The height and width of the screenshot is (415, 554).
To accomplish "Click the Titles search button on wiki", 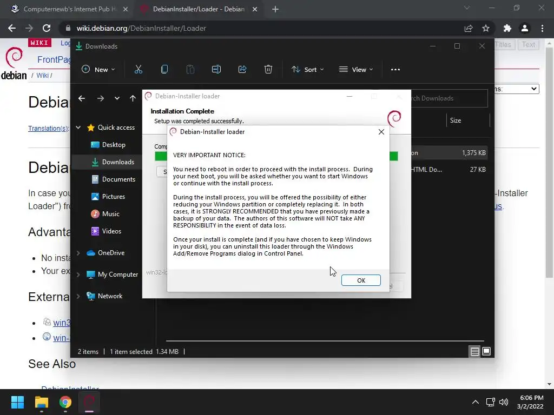I will pos(503,44).
